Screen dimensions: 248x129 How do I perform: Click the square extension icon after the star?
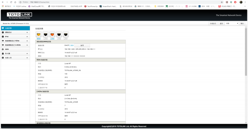pyautogui.click(x=227, y=2)
